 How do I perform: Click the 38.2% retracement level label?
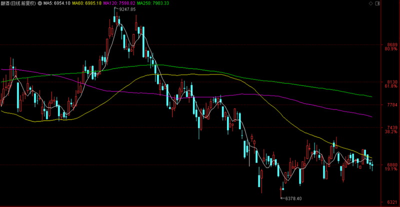pyautogui.click(x=390, y=132)
